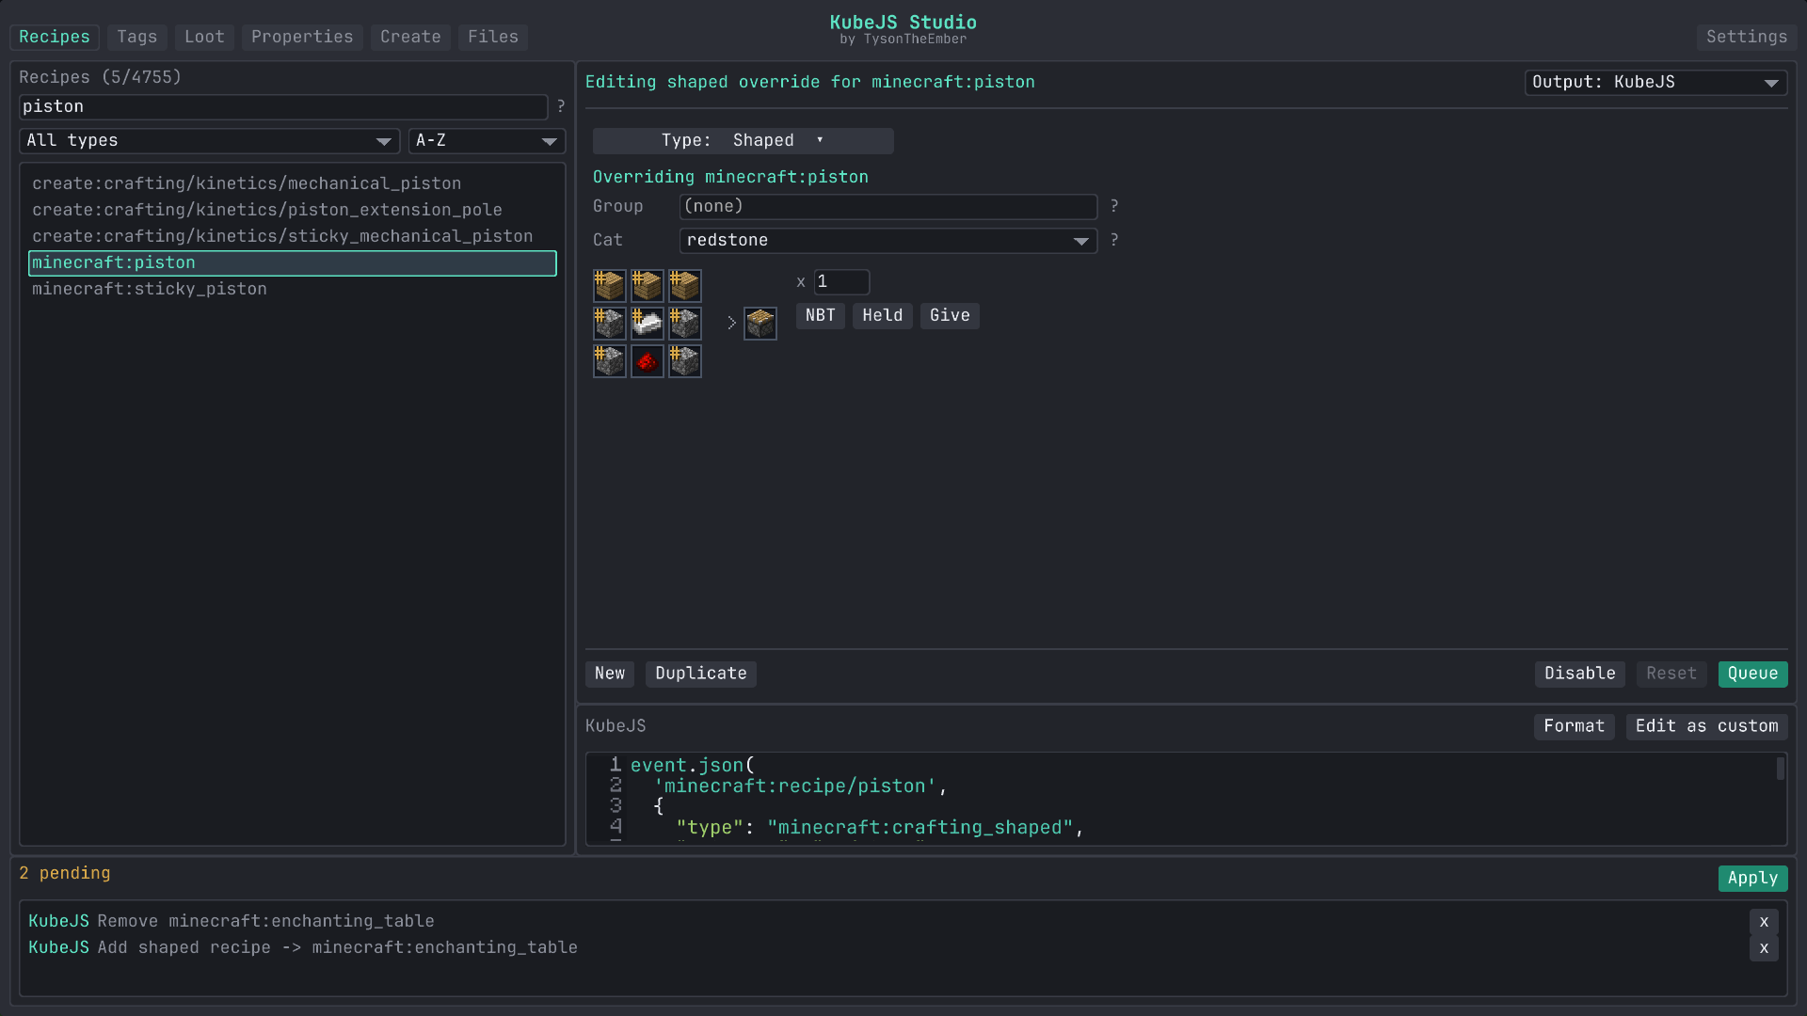Click the NBT button
Viewport: 1807px width, 1016px height.
(x=821, y=316)
